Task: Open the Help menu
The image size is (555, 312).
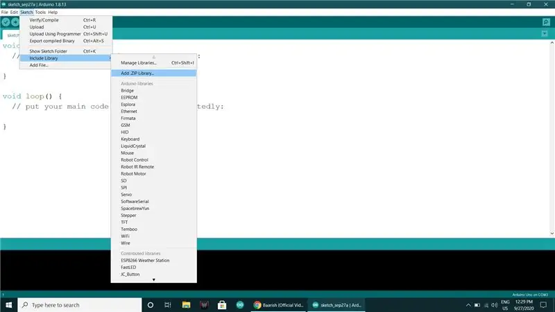Action: click(x=53, y=12)
